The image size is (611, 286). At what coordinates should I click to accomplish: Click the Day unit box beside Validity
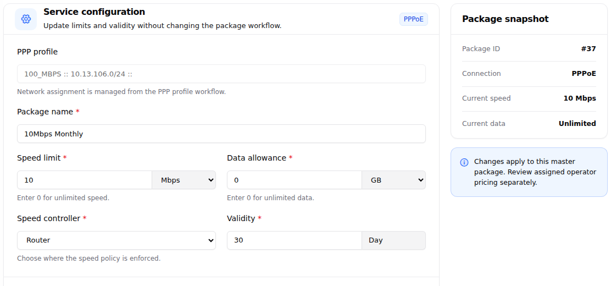pyautogui.click(x=393, y=240)
